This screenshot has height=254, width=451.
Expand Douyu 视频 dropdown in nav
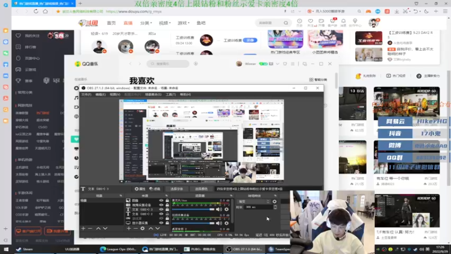click(165, 23)
